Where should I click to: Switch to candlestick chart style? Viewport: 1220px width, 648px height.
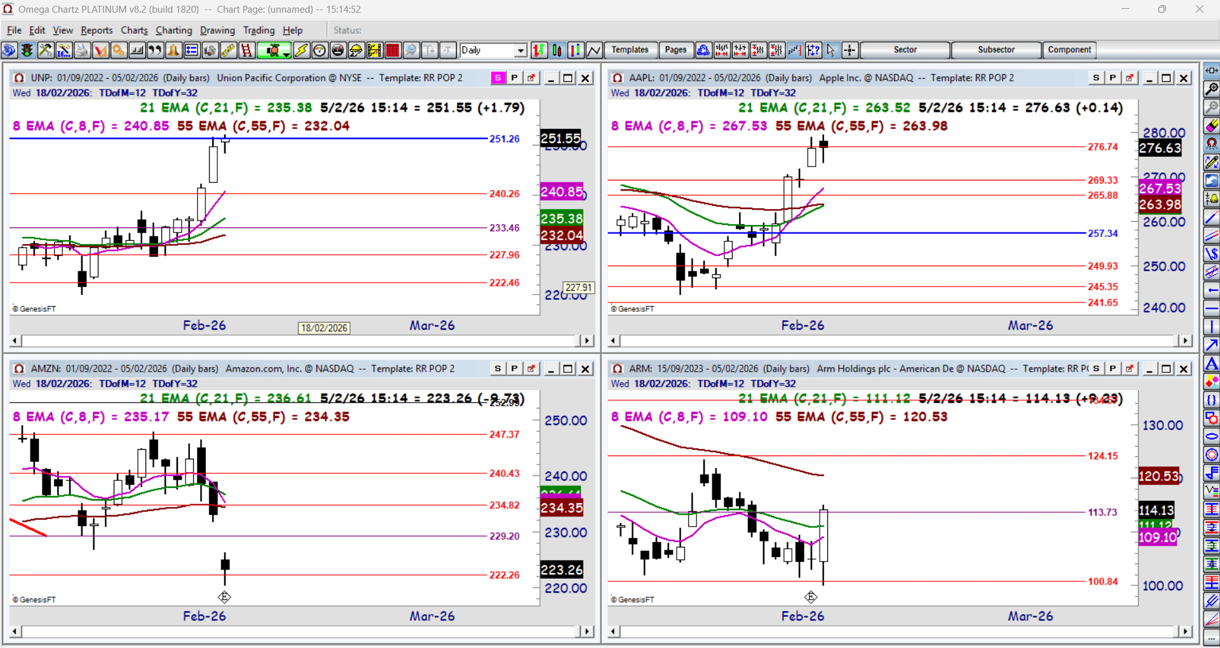click(x=557, y=50)
